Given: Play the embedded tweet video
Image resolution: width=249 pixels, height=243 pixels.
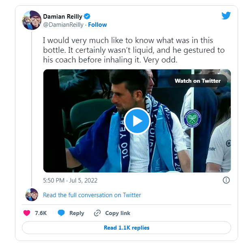Looking at the screenshot, I should click(137, 120).
